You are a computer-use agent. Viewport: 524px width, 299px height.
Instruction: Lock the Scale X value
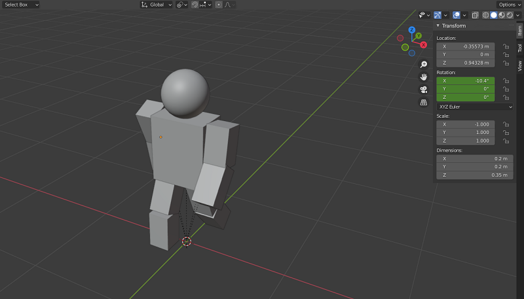[x=506, y=124]
